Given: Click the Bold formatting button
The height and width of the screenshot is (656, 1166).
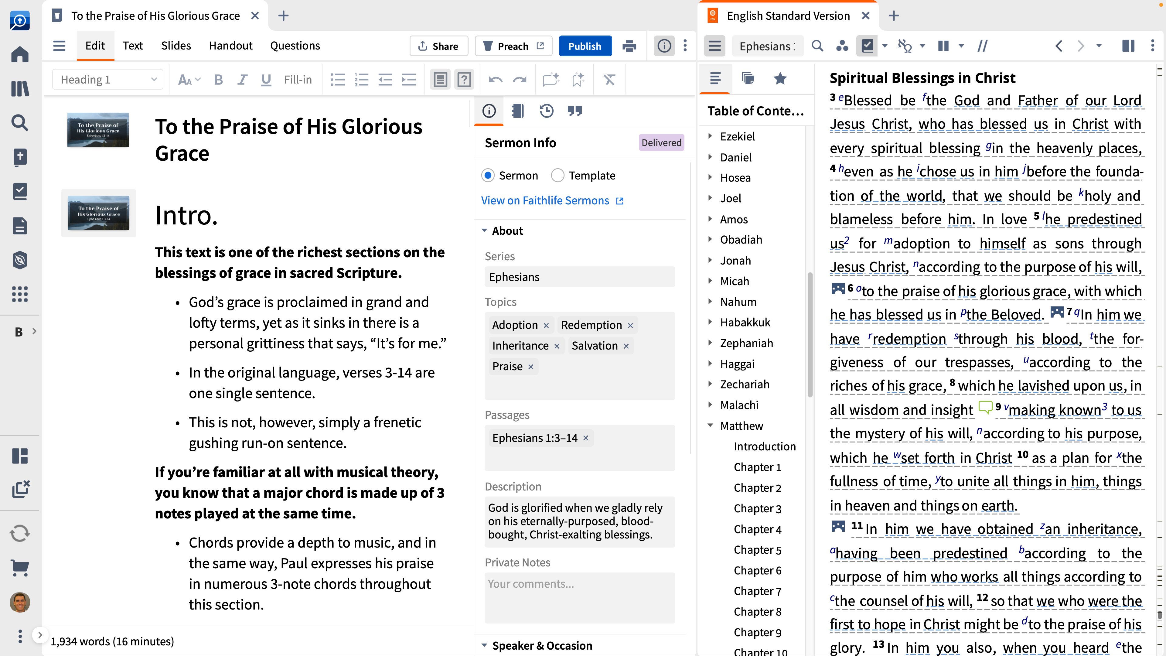Looking at the screenshot, I should click(219, 80).
